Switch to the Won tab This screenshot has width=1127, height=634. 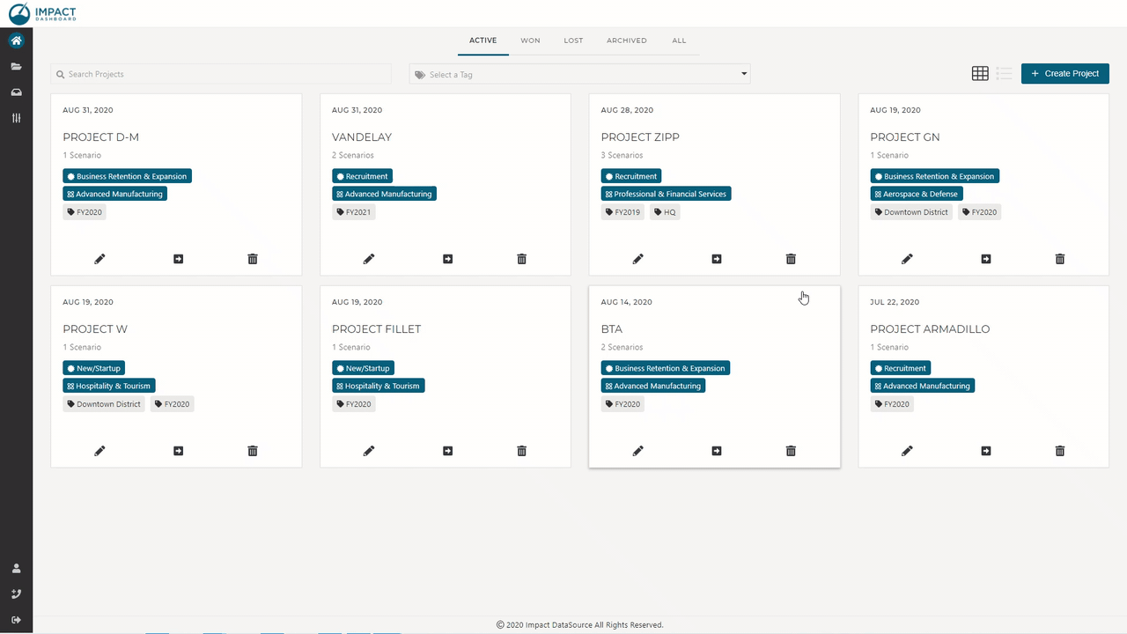click(x=530, y=41)
